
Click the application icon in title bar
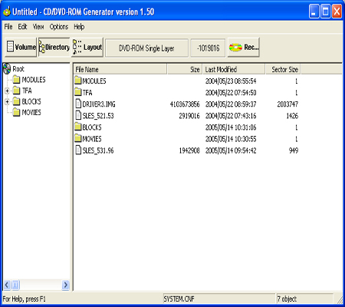point(7,12)
